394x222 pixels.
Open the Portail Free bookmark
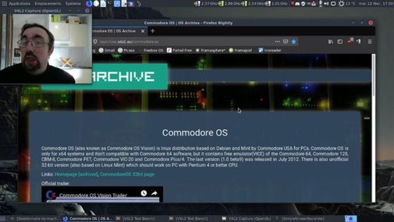[179, 50]
